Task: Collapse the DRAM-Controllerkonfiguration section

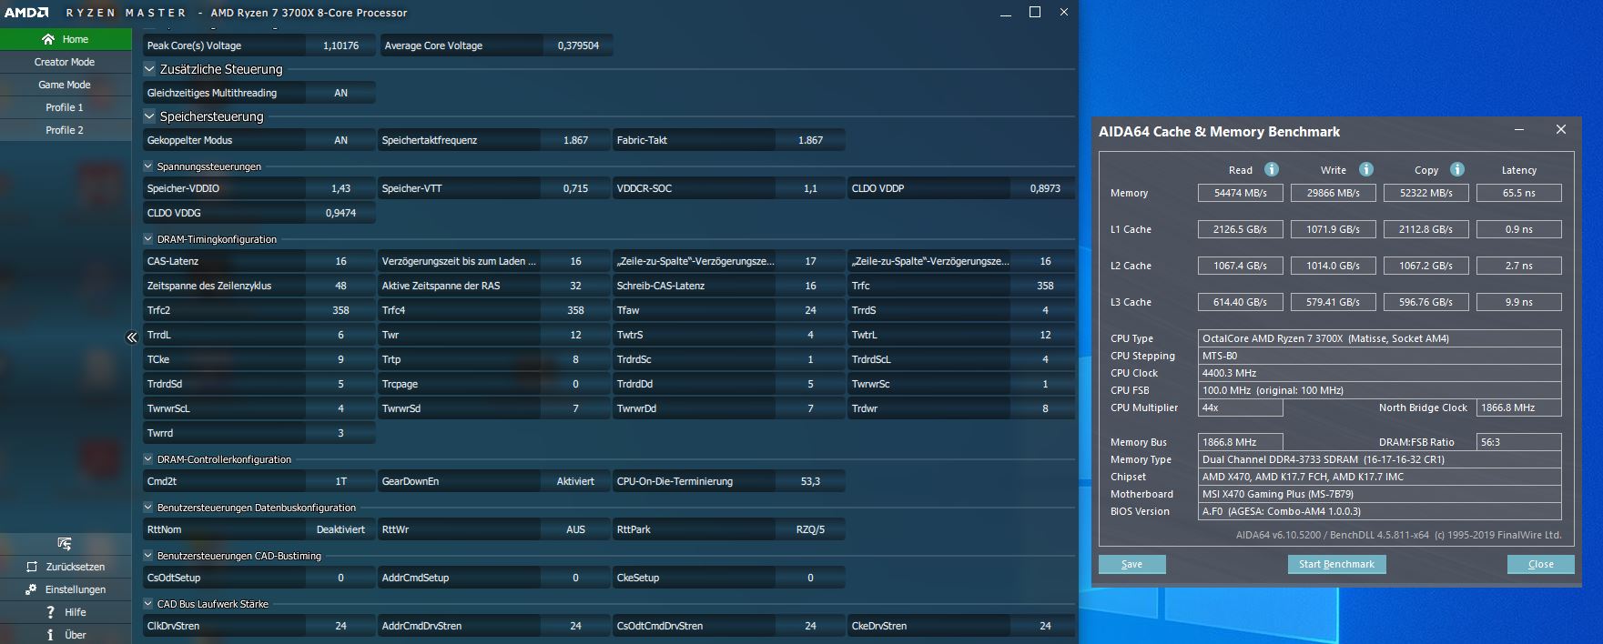Action: coord(148,459)
